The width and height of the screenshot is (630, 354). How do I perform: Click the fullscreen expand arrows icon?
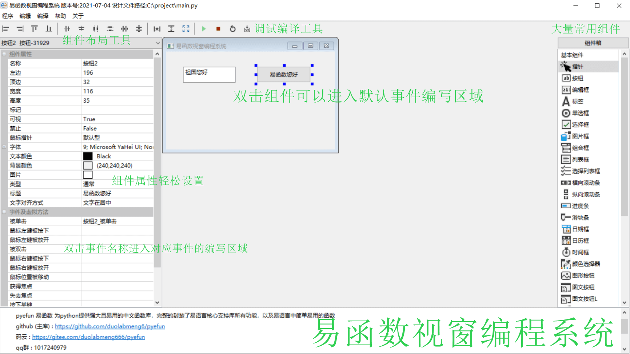click(186, 29)
